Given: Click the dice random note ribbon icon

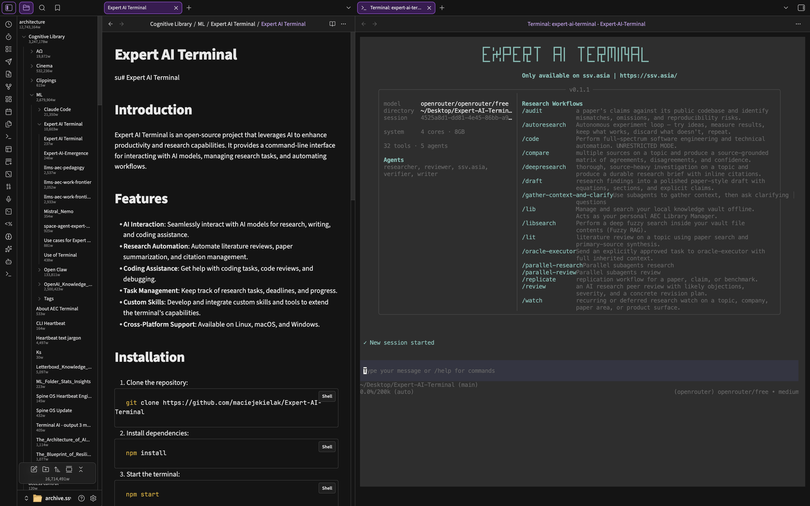Looking at the screenshot, I should 8,174.
